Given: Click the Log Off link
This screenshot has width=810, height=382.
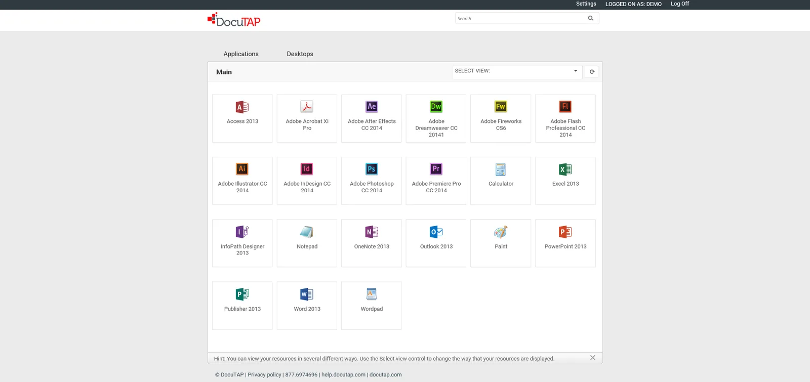Looking at the screenshot, I should [680, 4].
